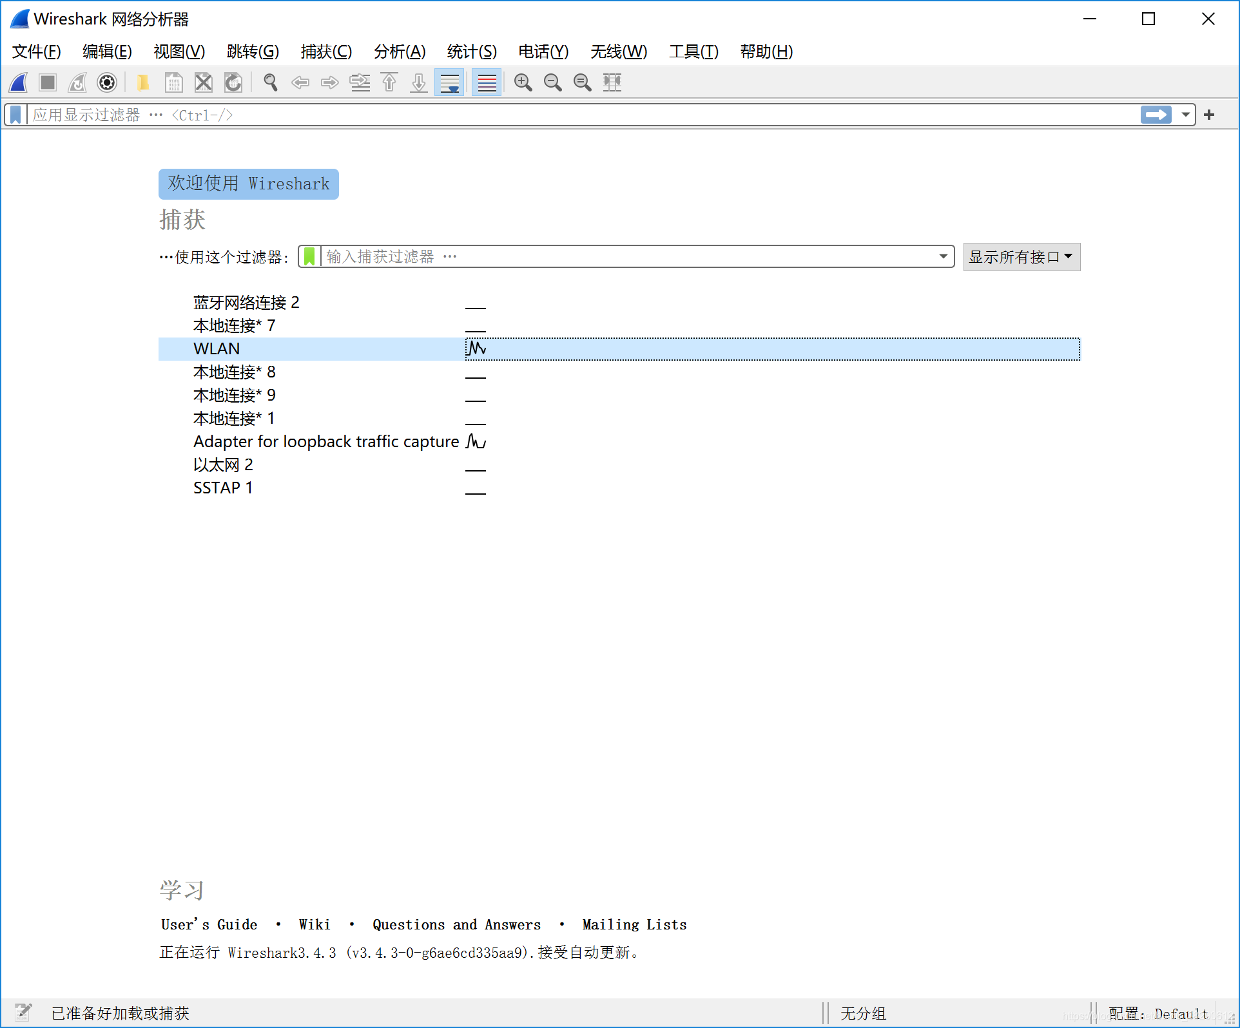Open the 捕获(C) menu

(x=326, y=52)
